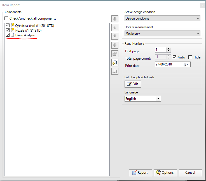The image size is (206, 181).
Task: Click the move-to-top double arrow button
Action: click(115, 19)
